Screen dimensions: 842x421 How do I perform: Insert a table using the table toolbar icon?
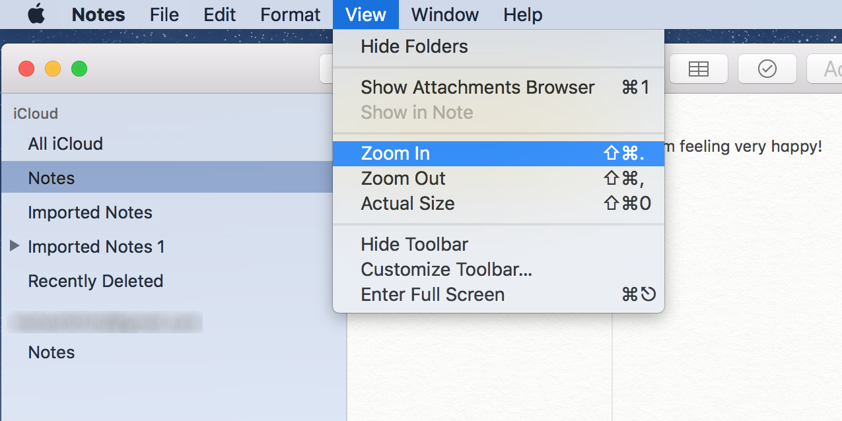[x=698, y=69]
